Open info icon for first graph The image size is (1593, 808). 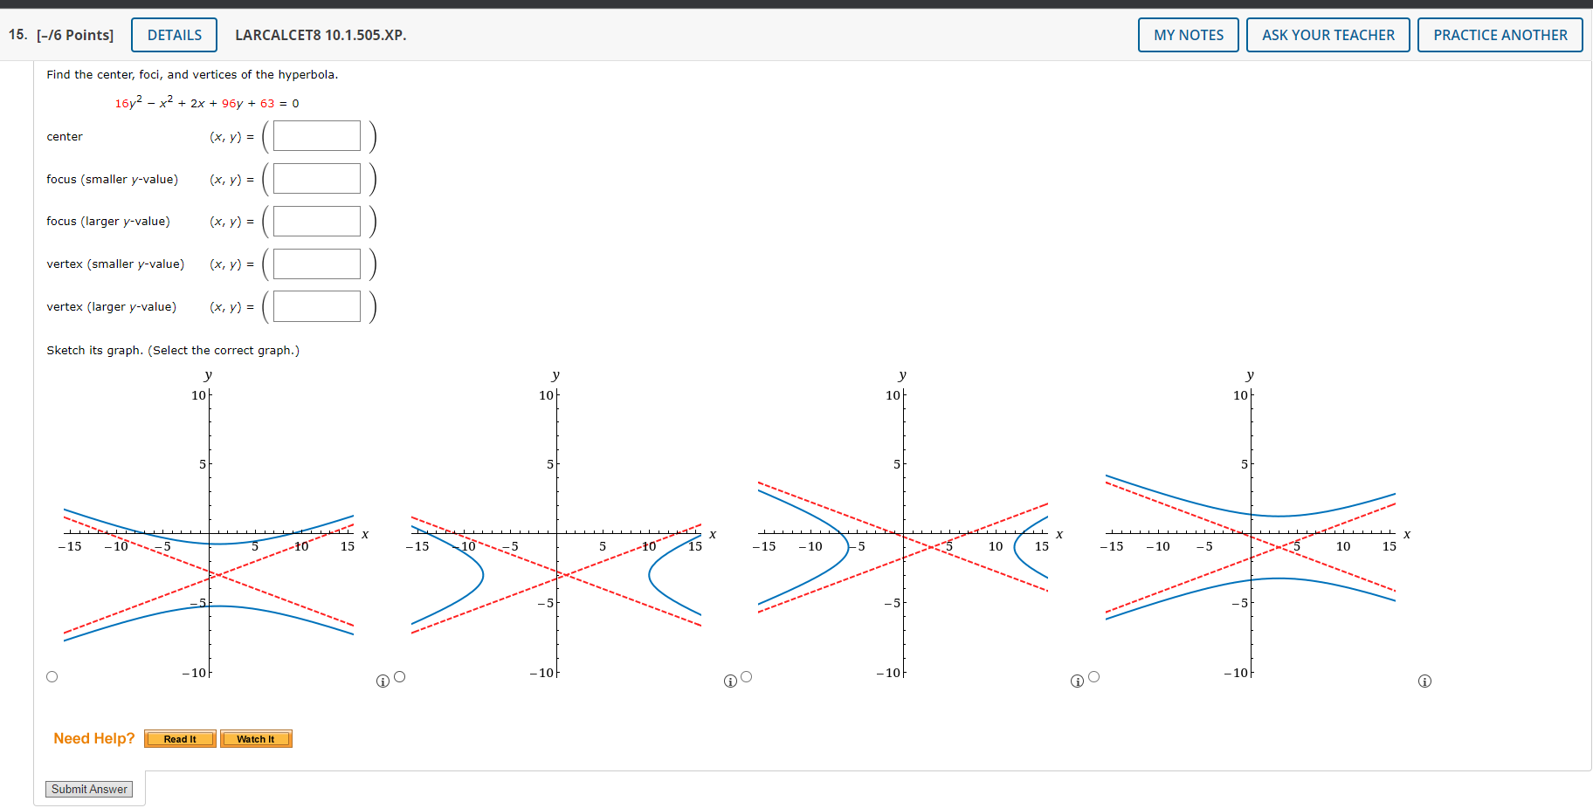(x=383, y=681)
